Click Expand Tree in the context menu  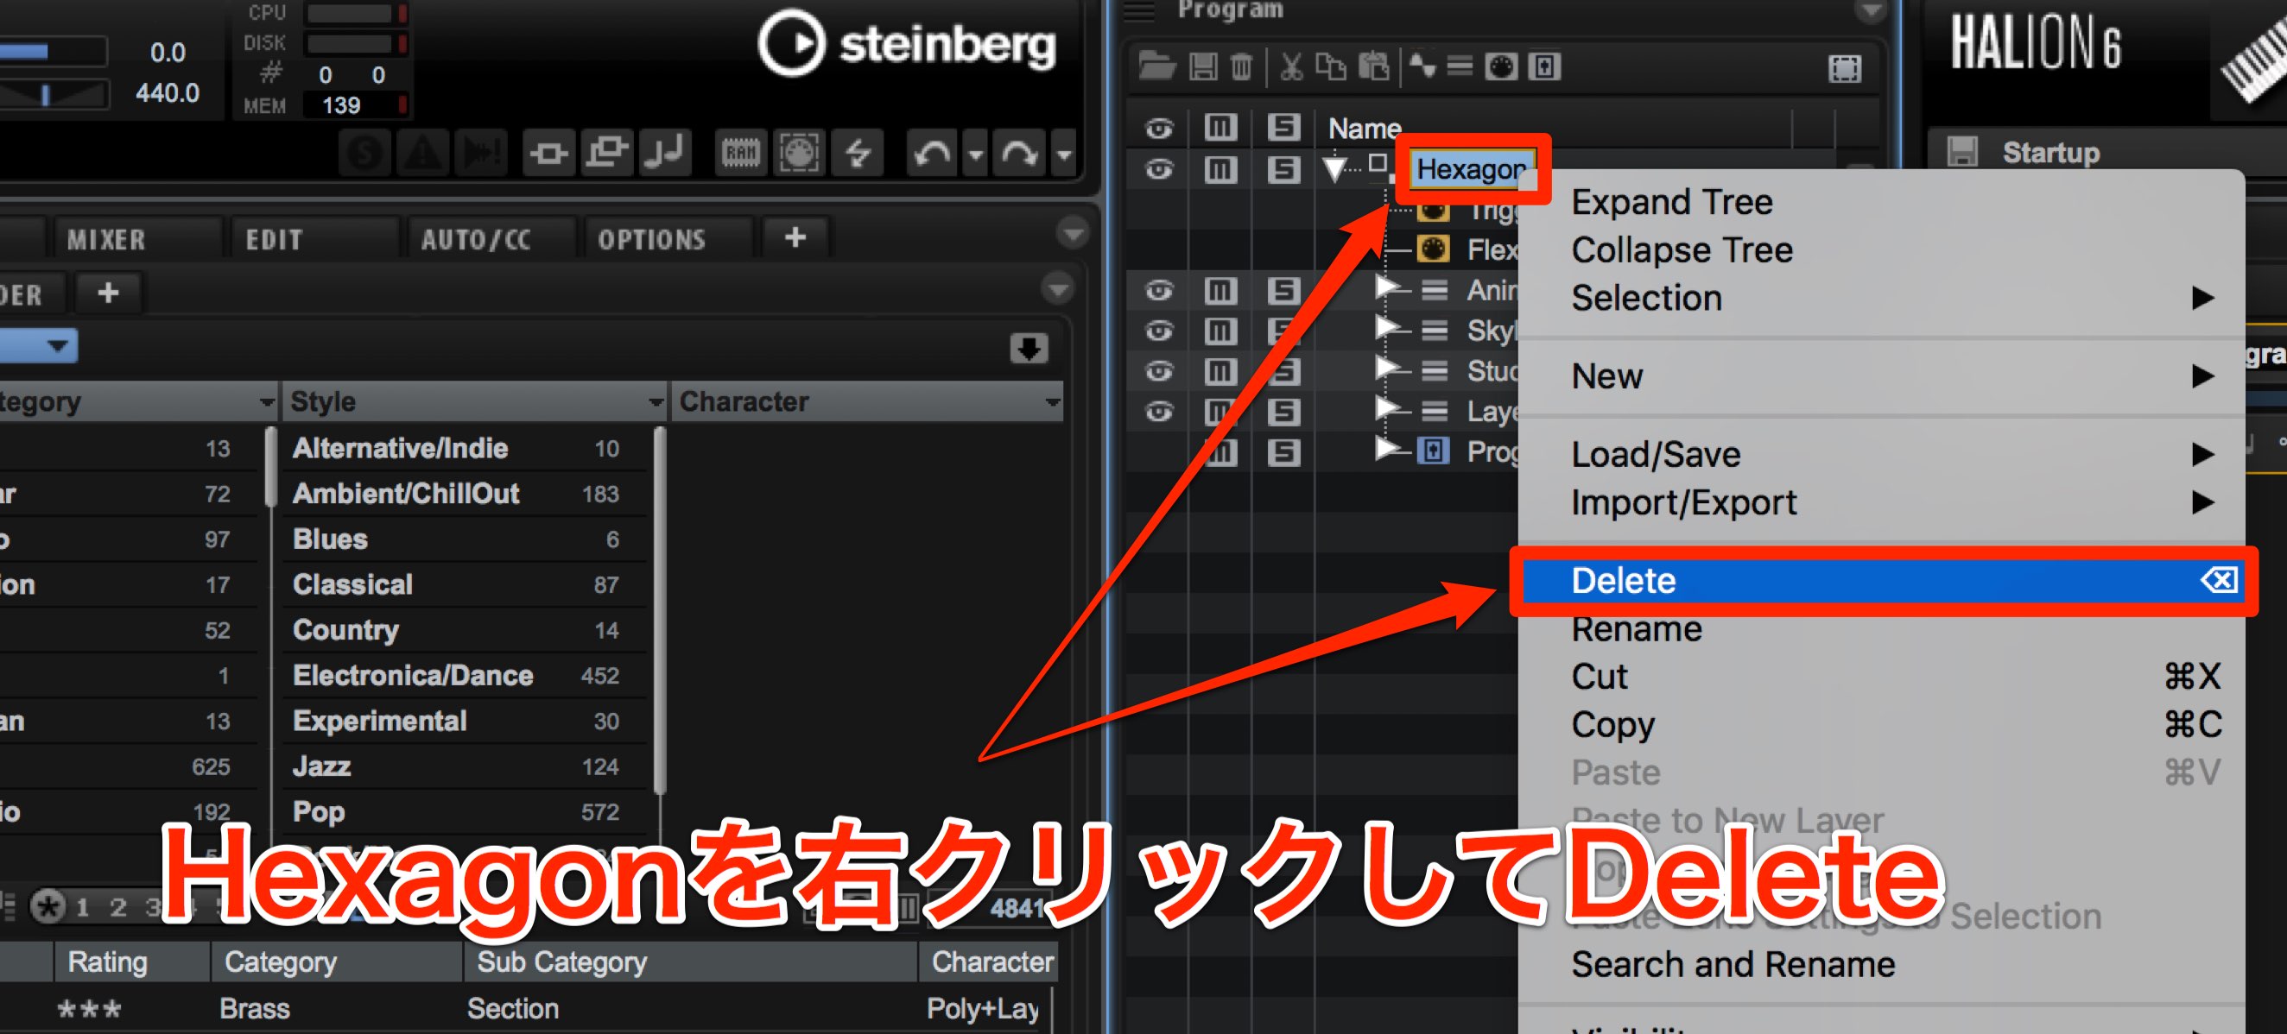pos(1883,202)
